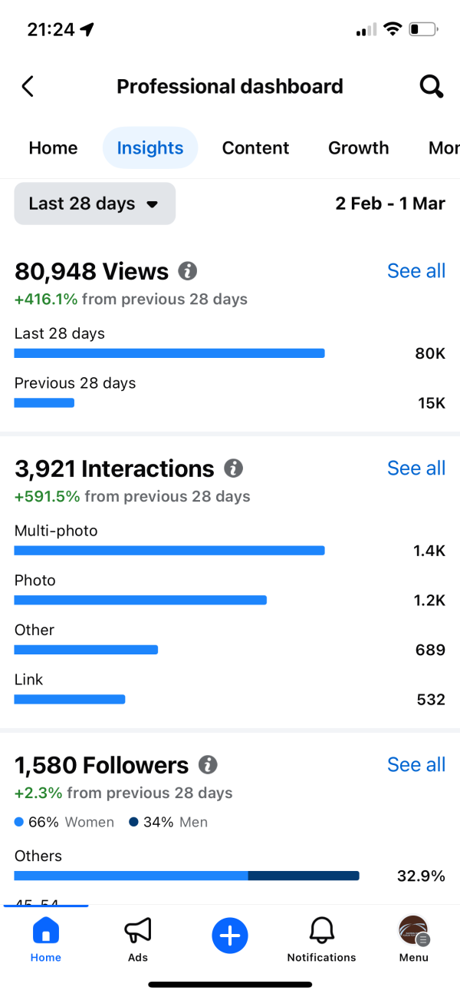See all Interactions details
This screenshot has height=997, width=460.
point(416,468)
